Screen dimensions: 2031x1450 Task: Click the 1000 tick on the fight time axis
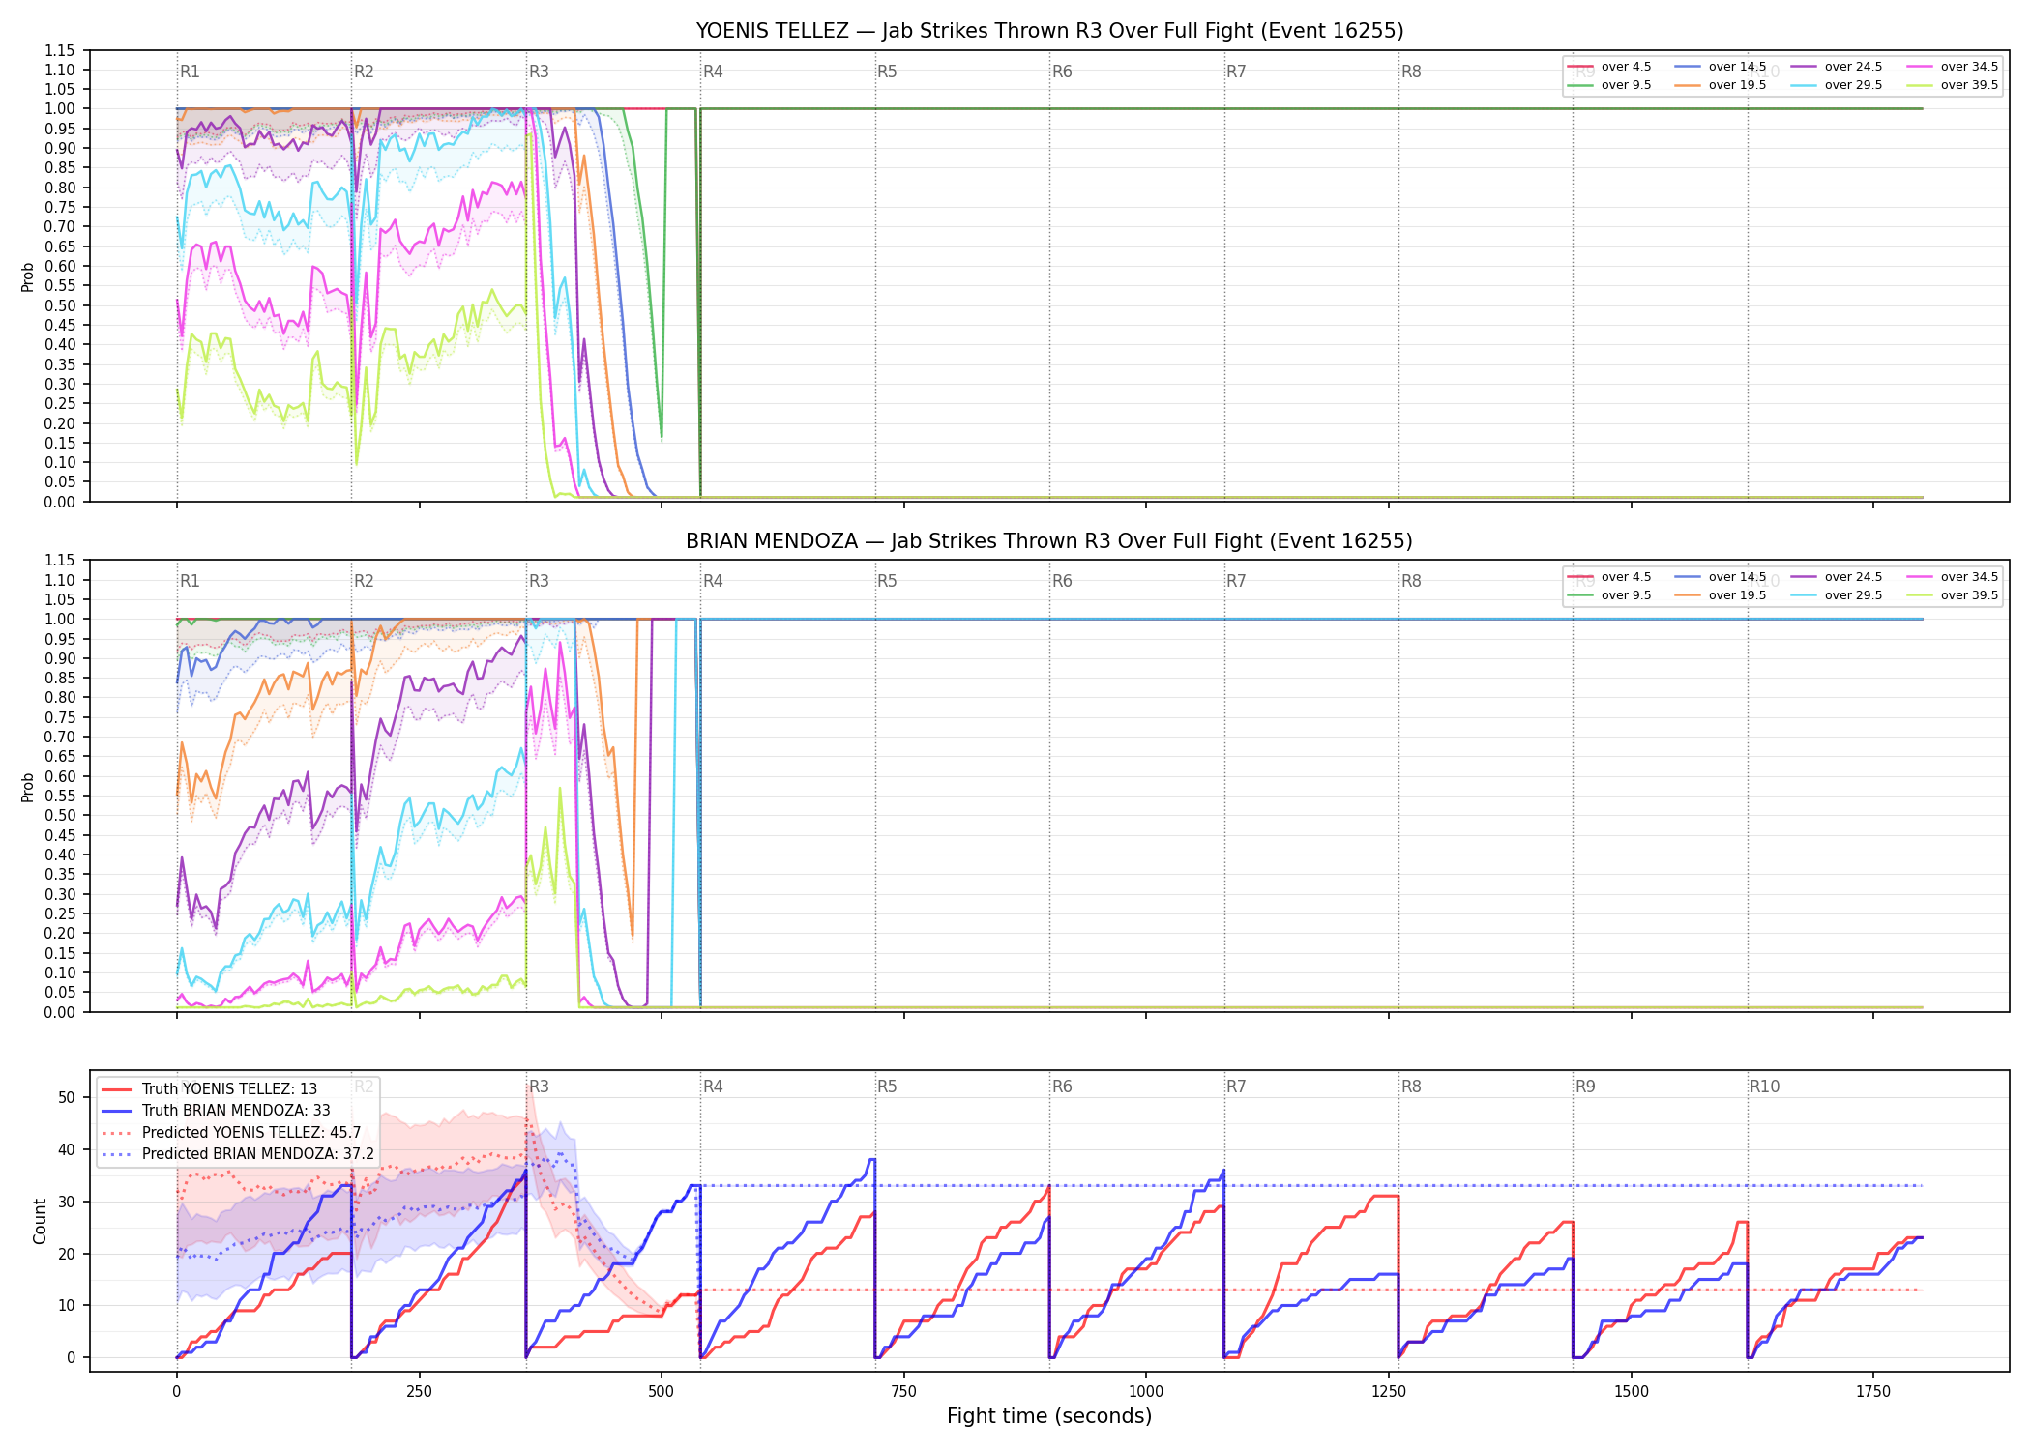[1146, 1392]
